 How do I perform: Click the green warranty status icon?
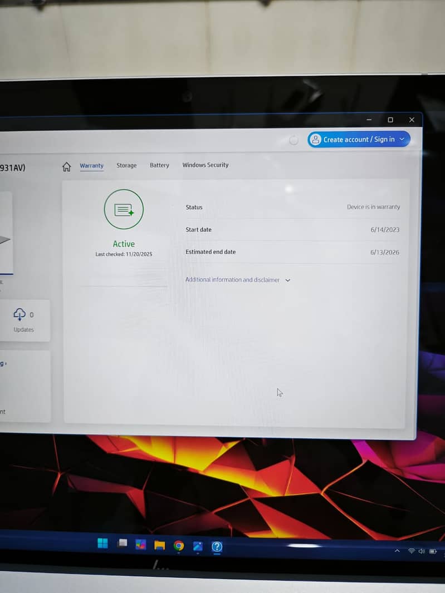click(x=124, y=209)
